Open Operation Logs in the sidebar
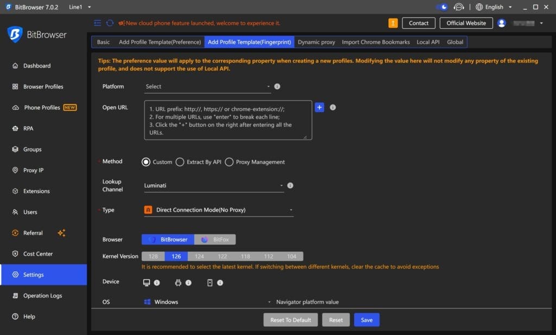This screenshot has width=556, height=335. [x=43, y=295]
